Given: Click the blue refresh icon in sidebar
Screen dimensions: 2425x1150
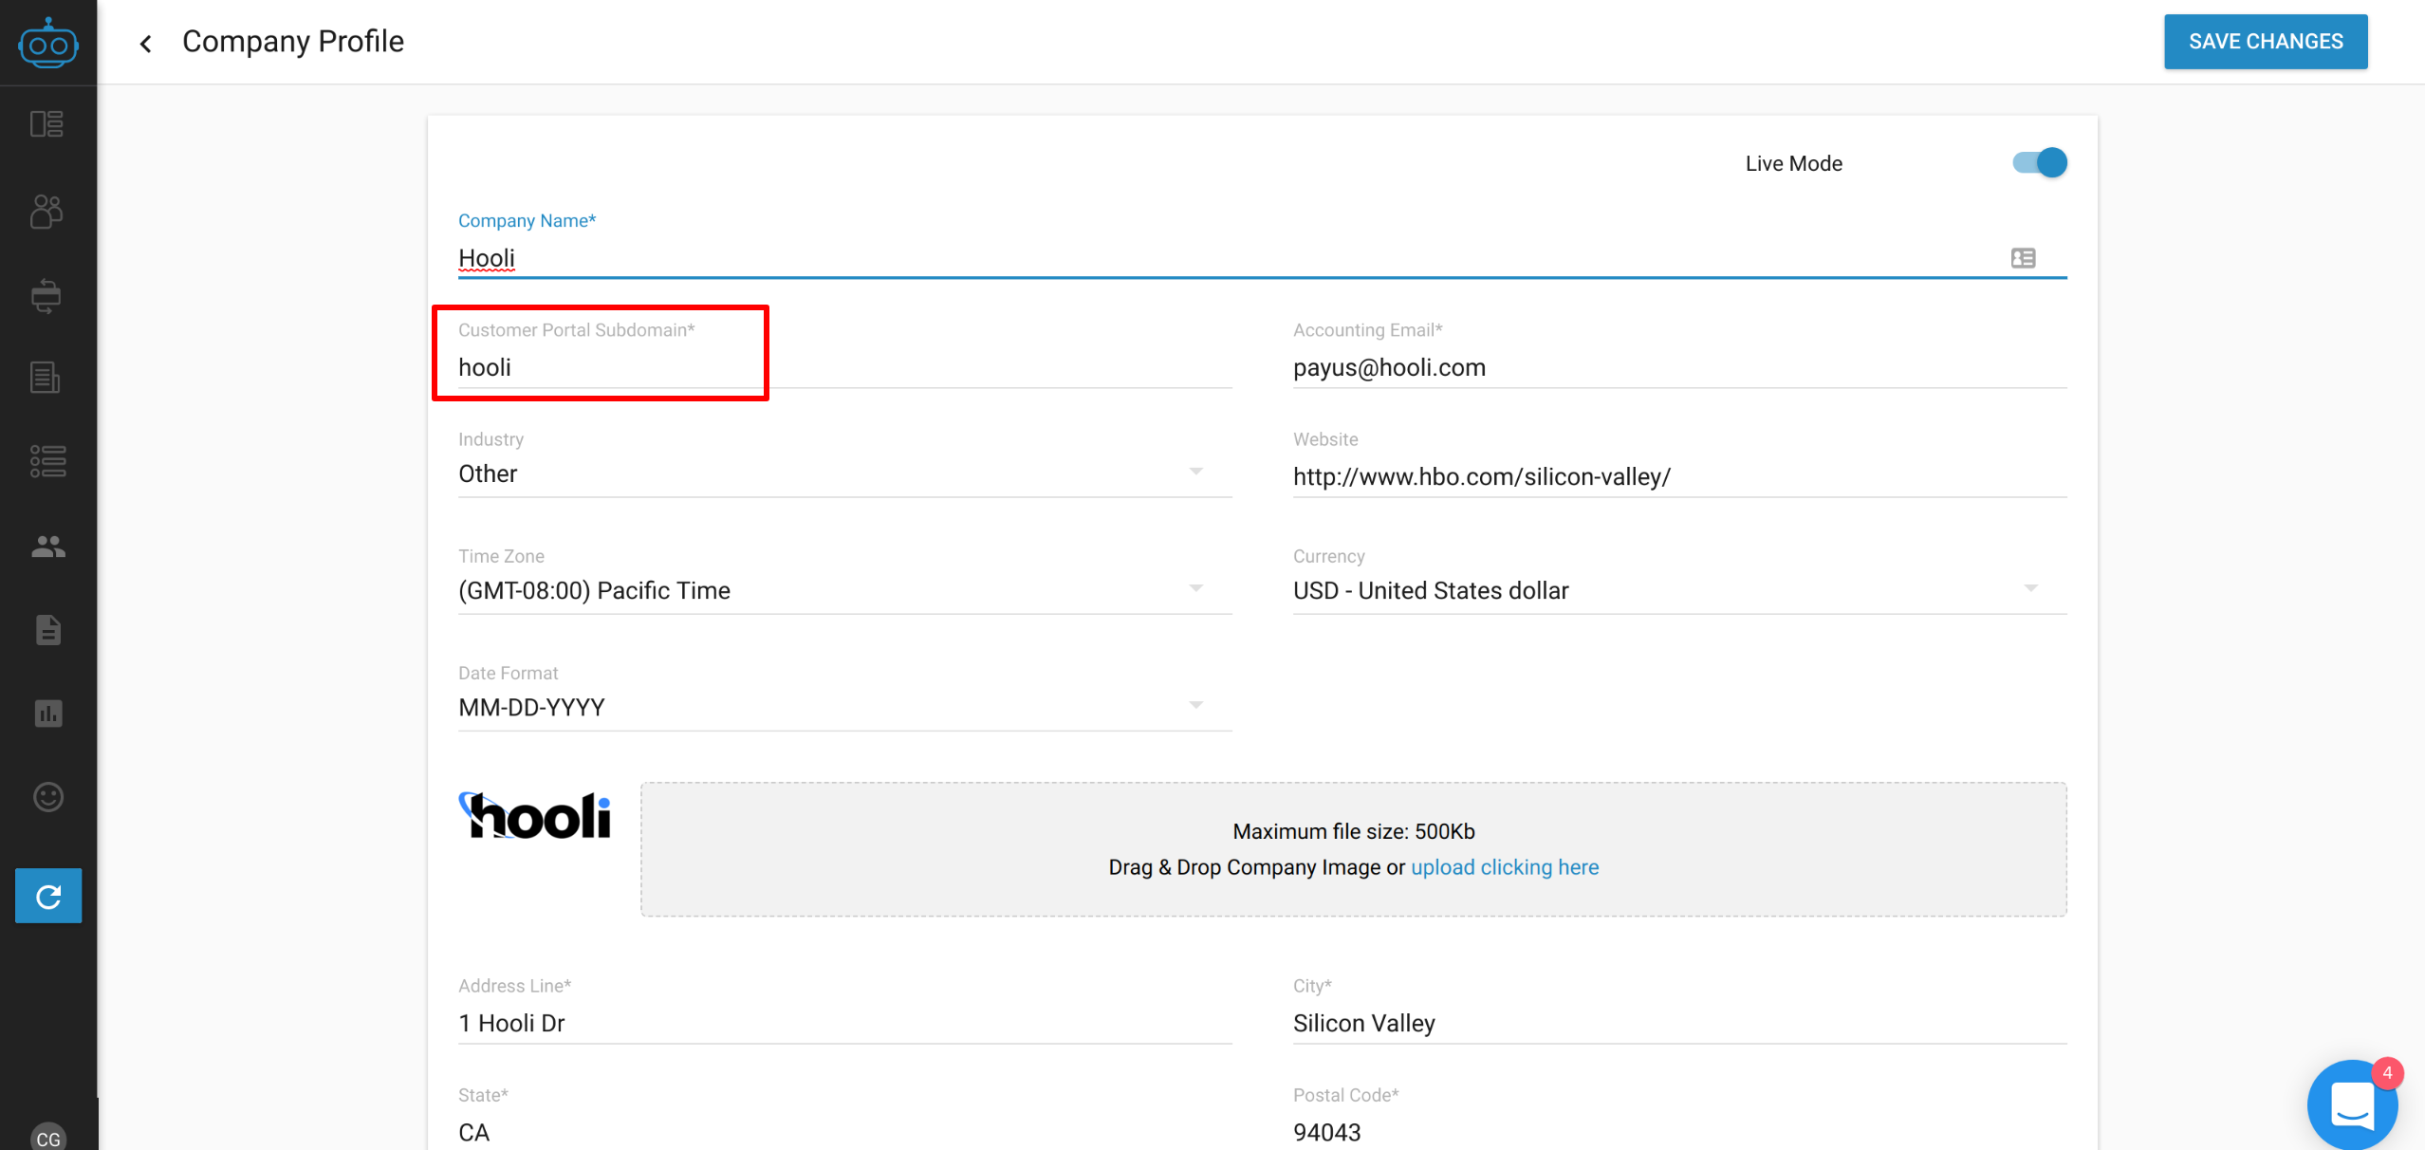Looking at the screenshot, I should pos(48,896).
